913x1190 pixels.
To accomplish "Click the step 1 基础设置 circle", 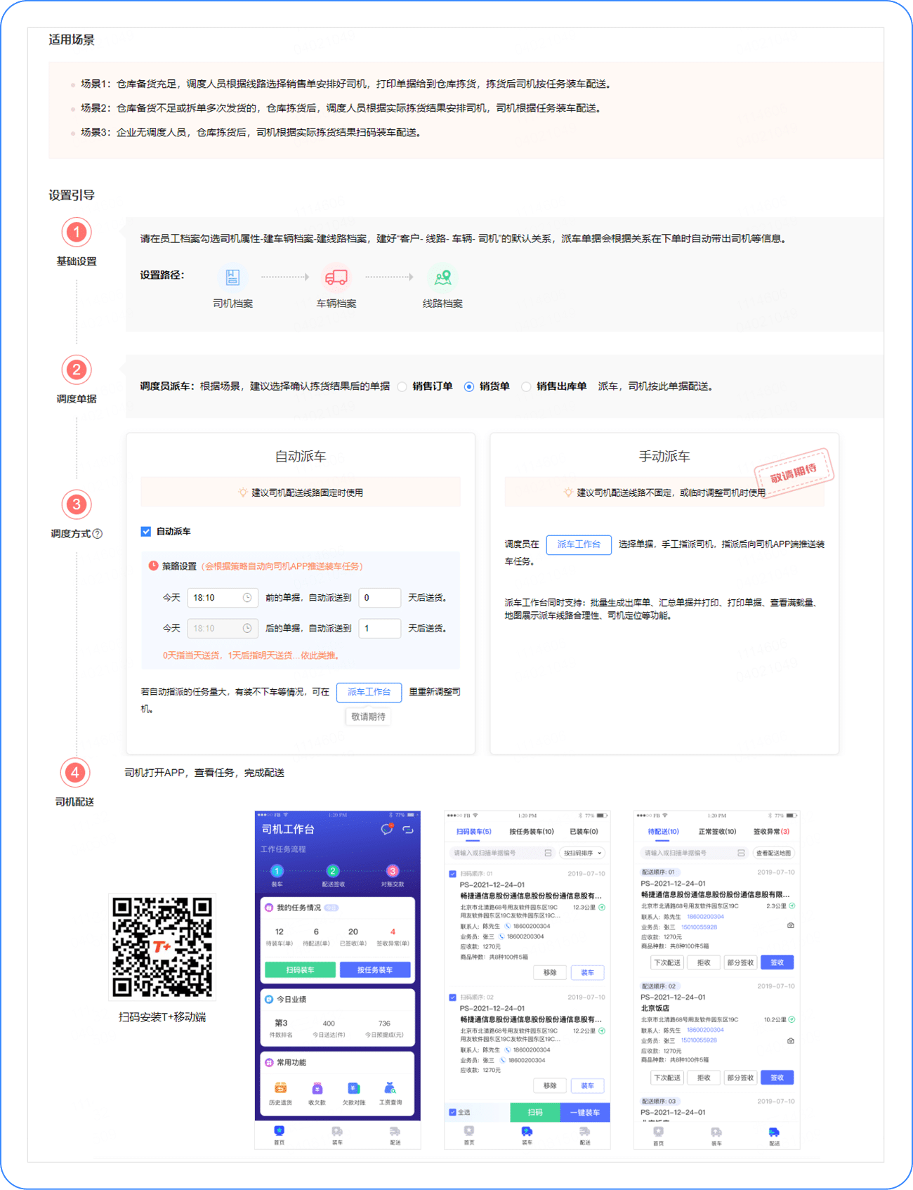I will [77, 233].
